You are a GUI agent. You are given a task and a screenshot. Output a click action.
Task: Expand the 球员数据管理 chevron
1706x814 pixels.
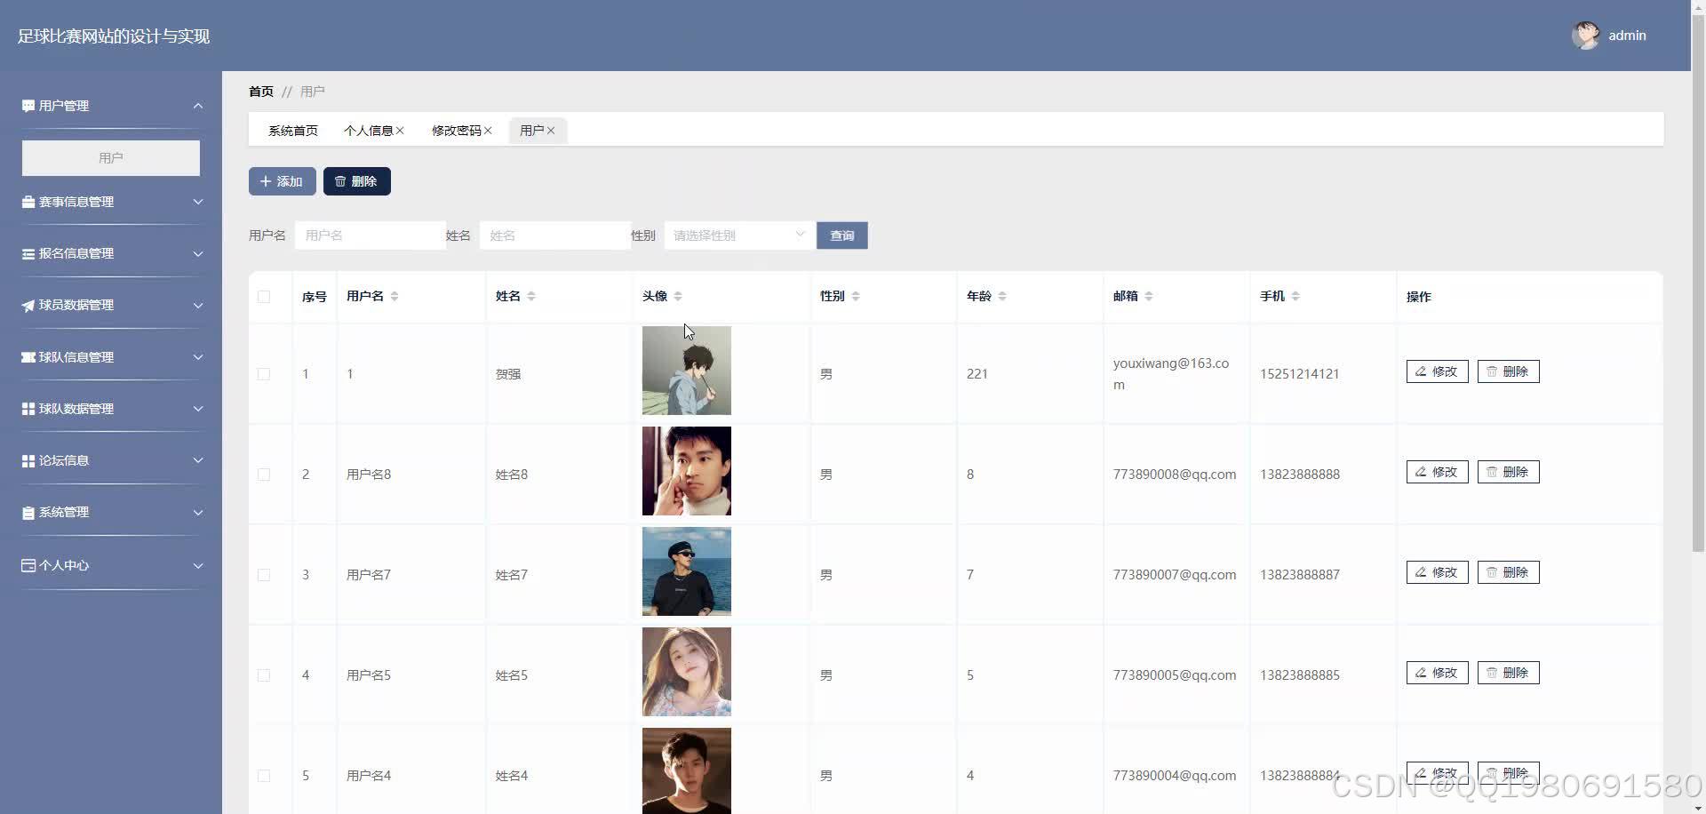198,305
